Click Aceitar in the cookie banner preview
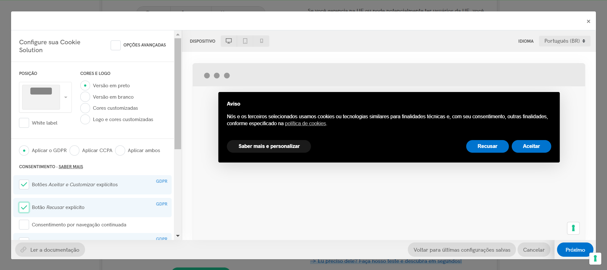The width and height of the screenshot is (607, 270). (x=531, y=146)
